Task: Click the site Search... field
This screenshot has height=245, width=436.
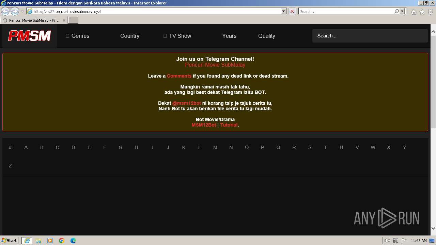Action: point(370,36)
